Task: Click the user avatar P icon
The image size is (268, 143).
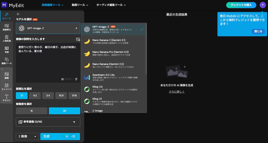Action: [x=263, y=5]
